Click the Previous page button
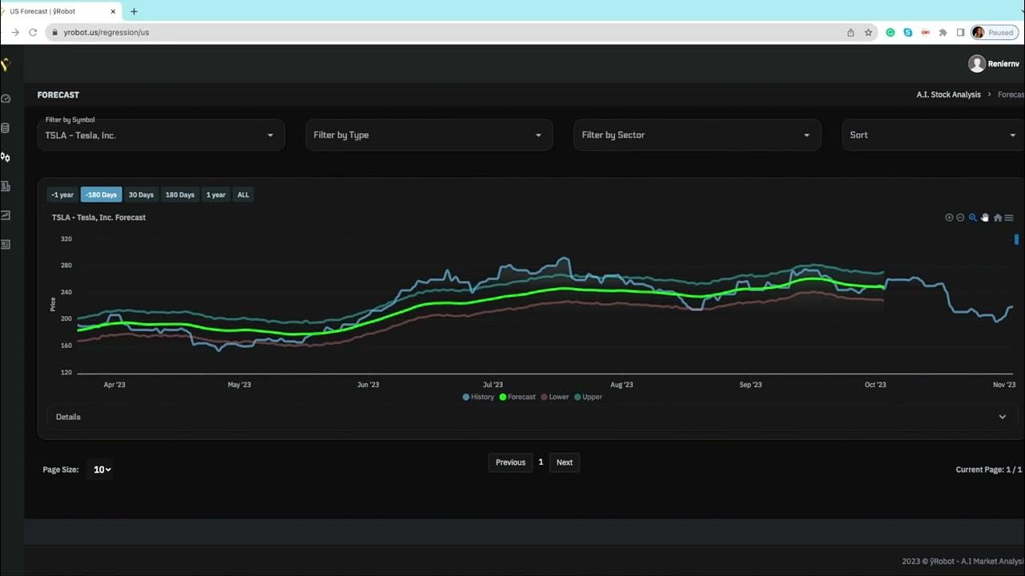The height and width of the screenshot is (576, 1025). click(510, 462)
